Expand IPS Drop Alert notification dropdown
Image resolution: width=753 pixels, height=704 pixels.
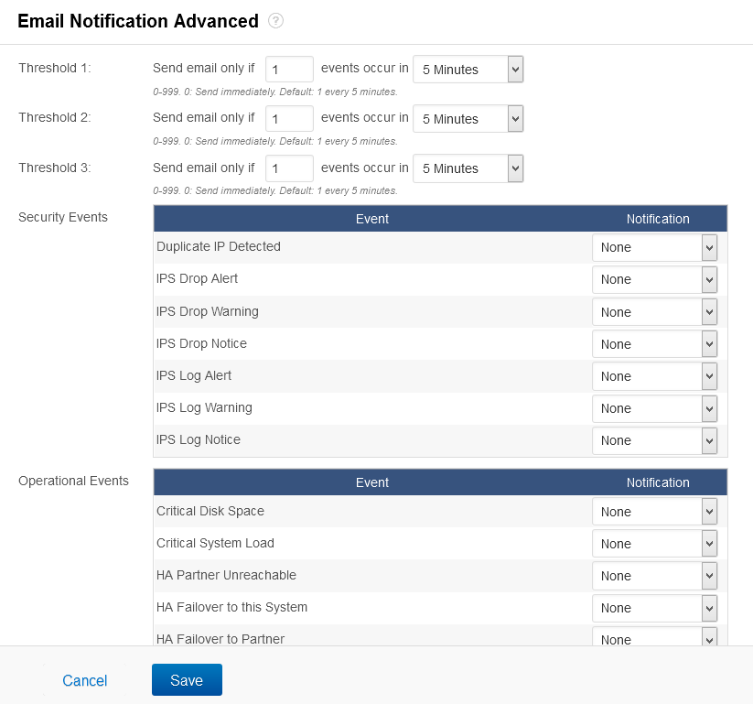(x=654, y=280)
